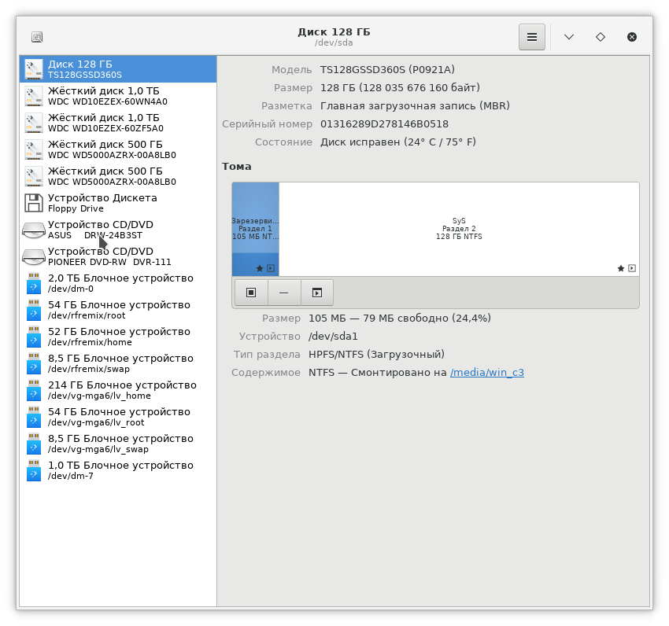Close the Disks window
Viewport: 669px width, 626px height.
632,37
